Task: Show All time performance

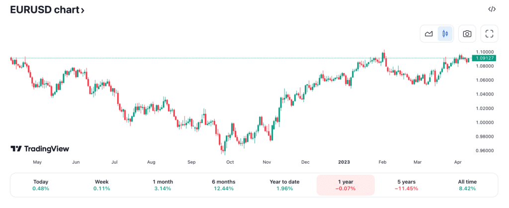Action: [467, 185]
